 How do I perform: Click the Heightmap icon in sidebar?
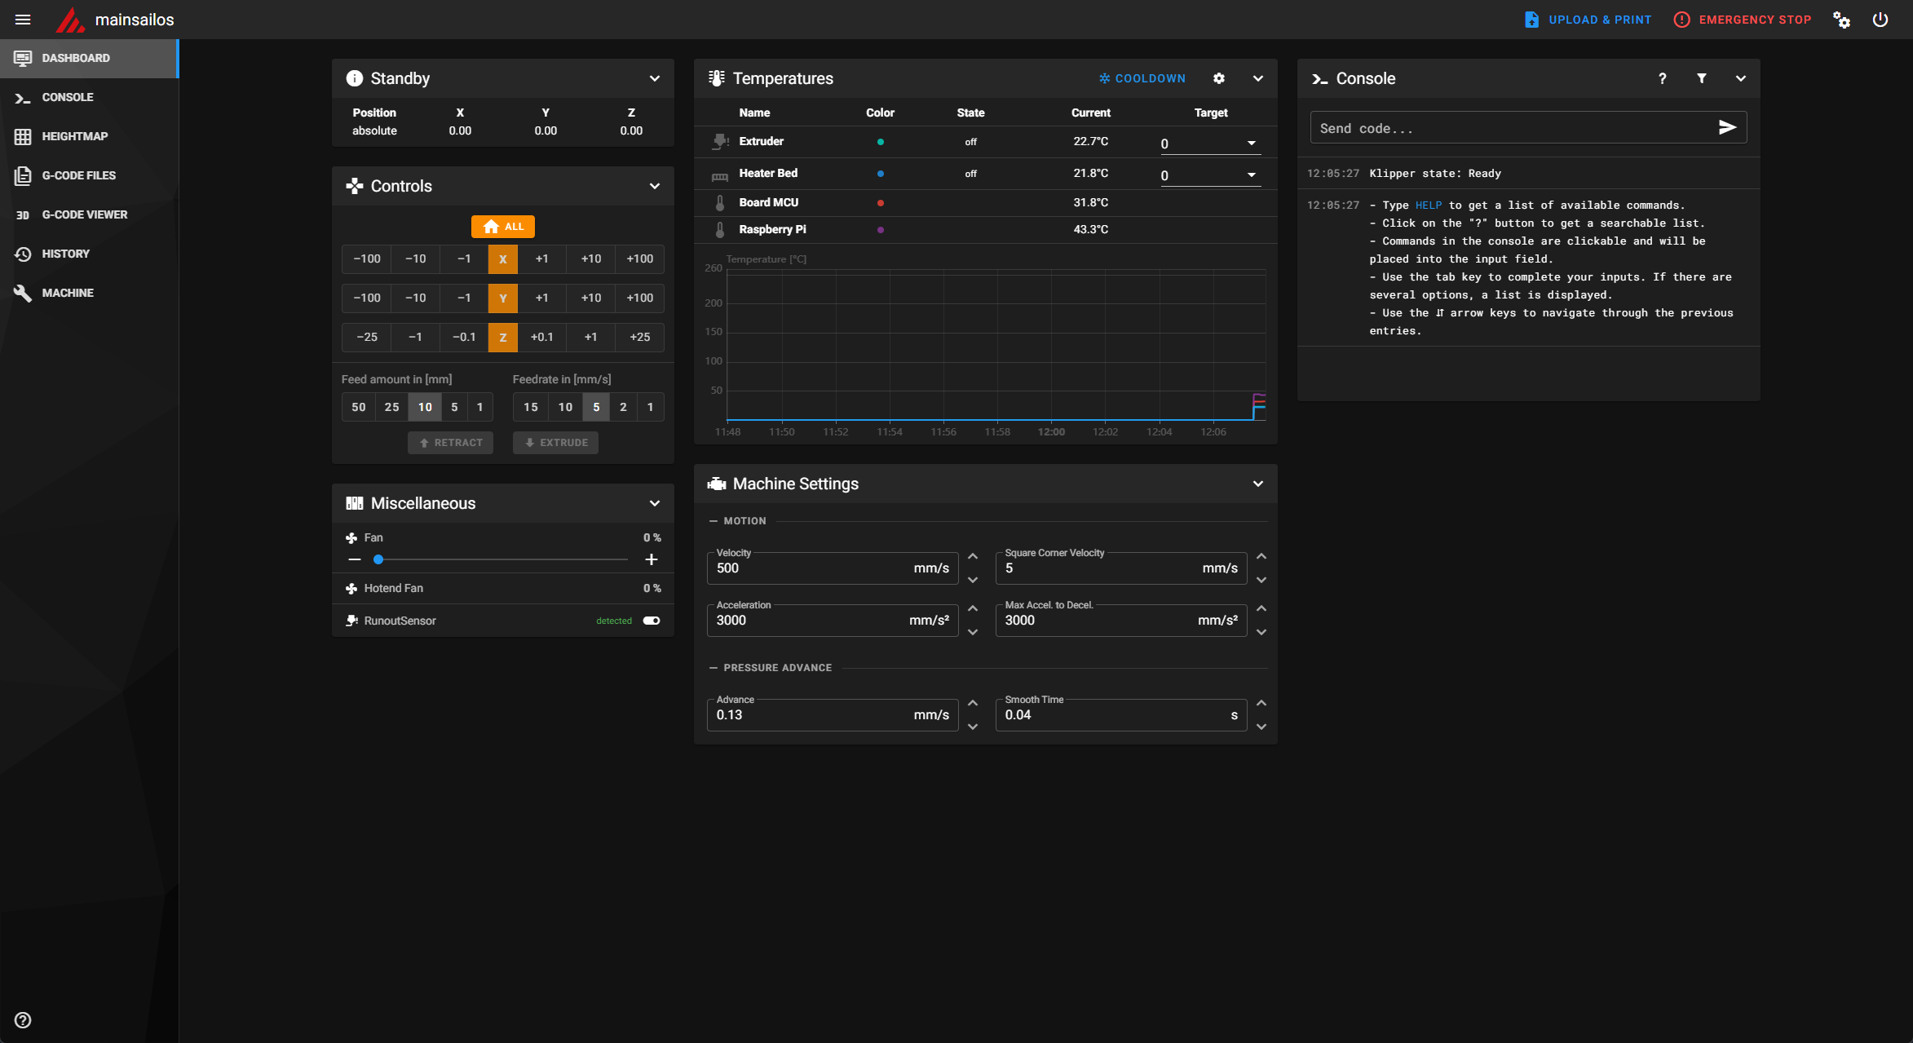tap(22, 136)
